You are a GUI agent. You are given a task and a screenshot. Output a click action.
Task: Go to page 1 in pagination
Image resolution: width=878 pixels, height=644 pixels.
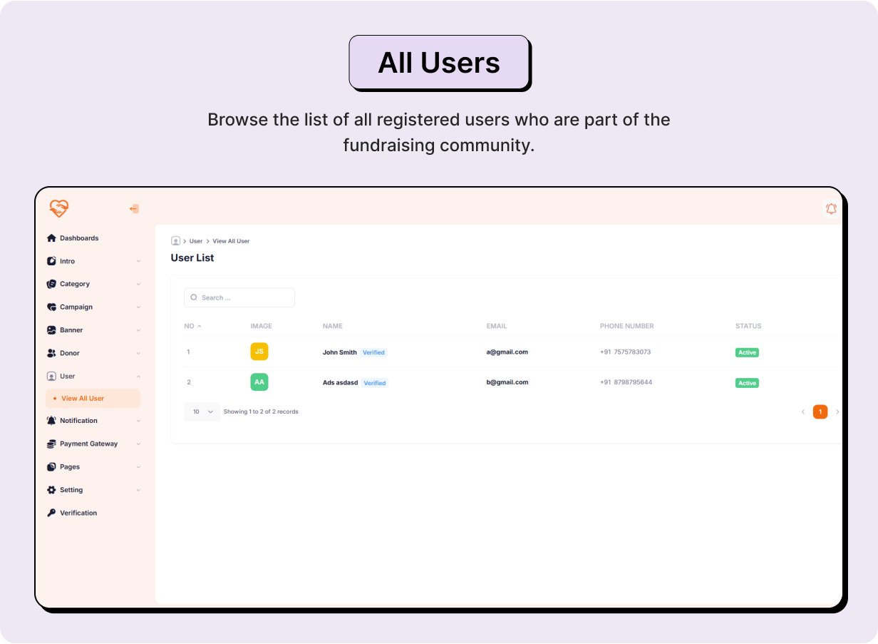click(x=820, y=412)
